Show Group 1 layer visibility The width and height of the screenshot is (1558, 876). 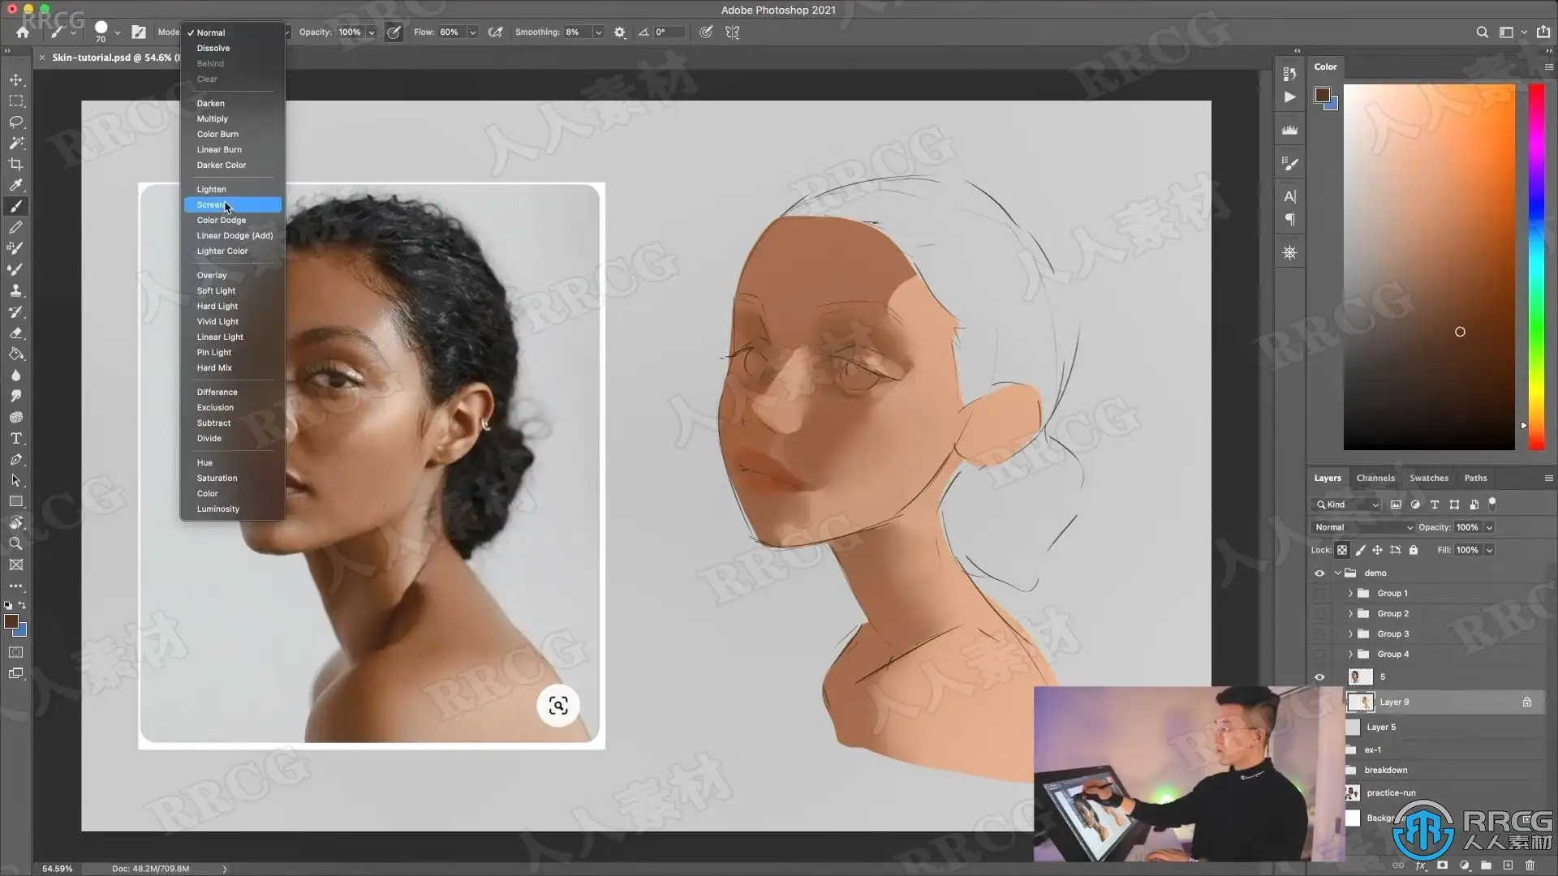click(1319, 594)
